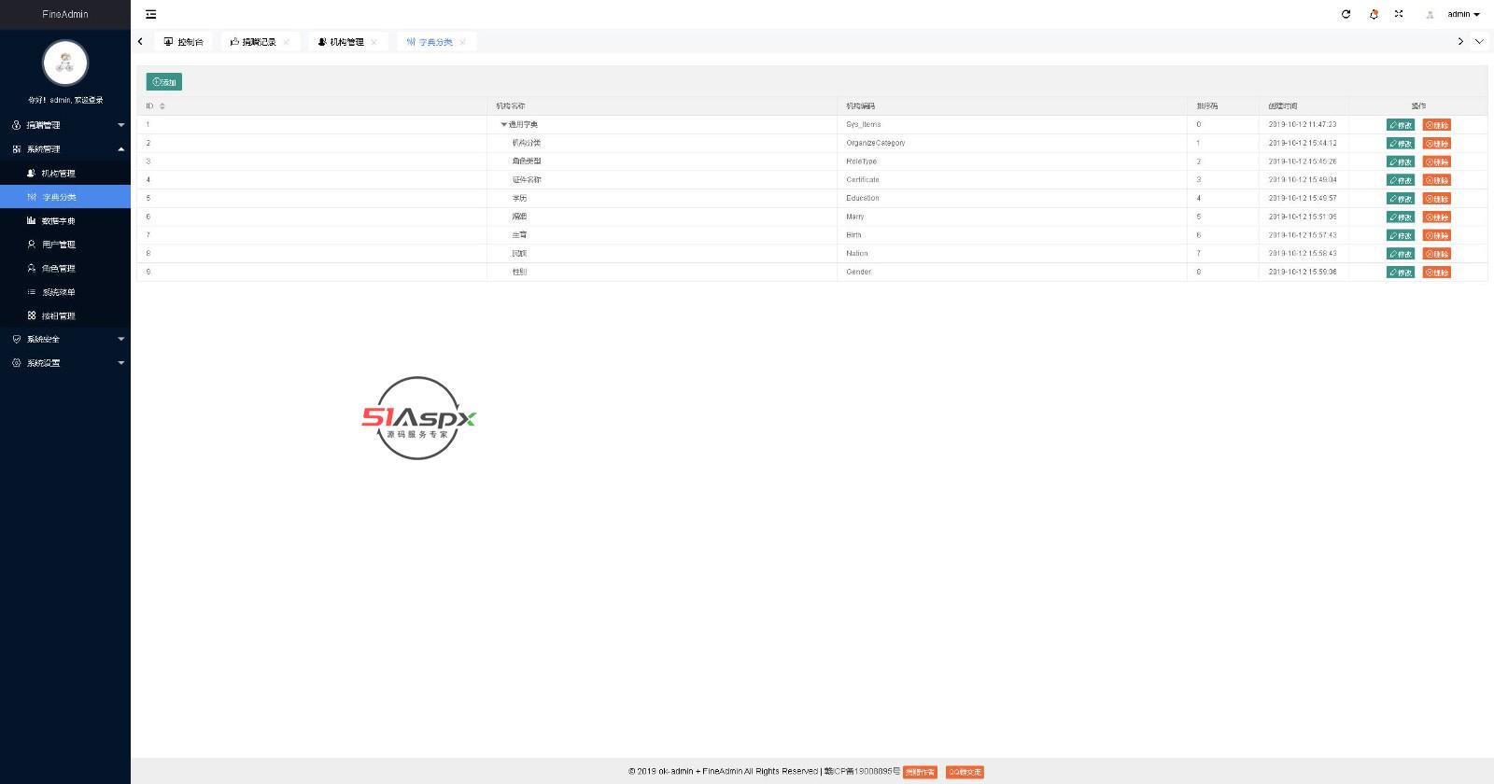The image size is (1494, 784).
Task: Open 系统菜单 in the sidebar
Action: click(x=65, y=292)
